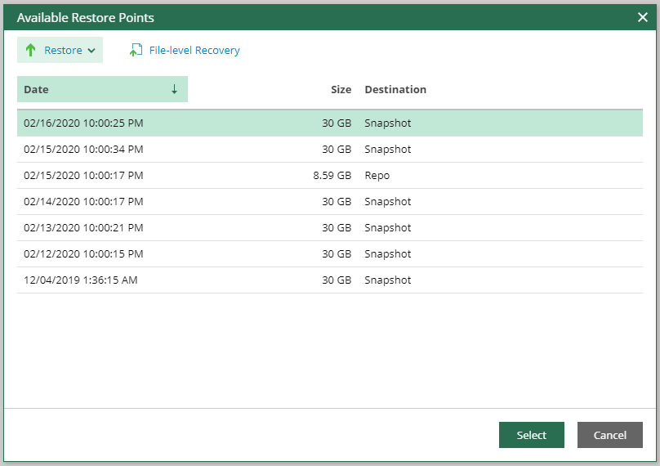Select the 12/04/2019 1:36:15 AM restore point

coord(329,280)
